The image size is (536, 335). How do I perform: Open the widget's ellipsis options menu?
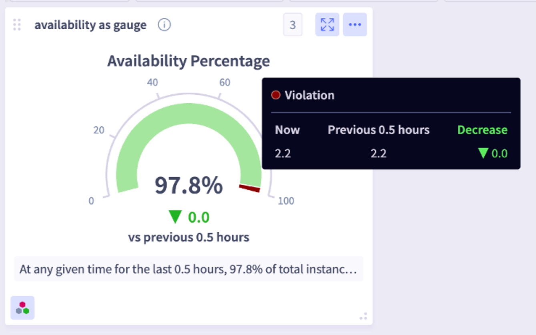355,25
